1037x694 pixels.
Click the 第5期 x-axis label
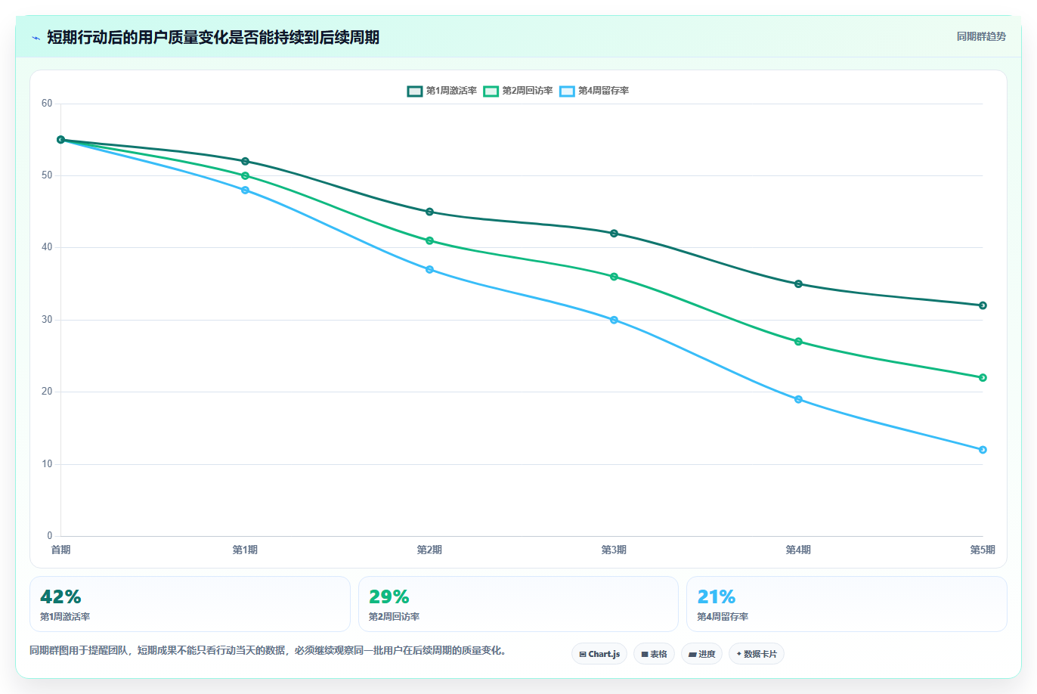pos(983,550)
